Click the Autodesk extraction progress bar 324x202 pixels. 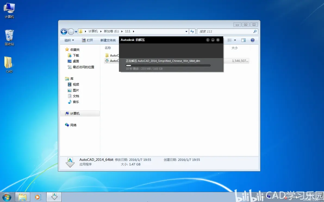[x=168, y=66]
